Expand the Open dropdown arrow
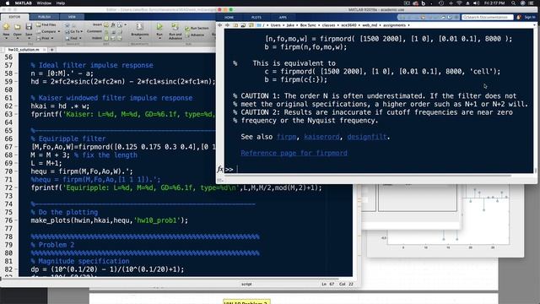 (17, 38)
